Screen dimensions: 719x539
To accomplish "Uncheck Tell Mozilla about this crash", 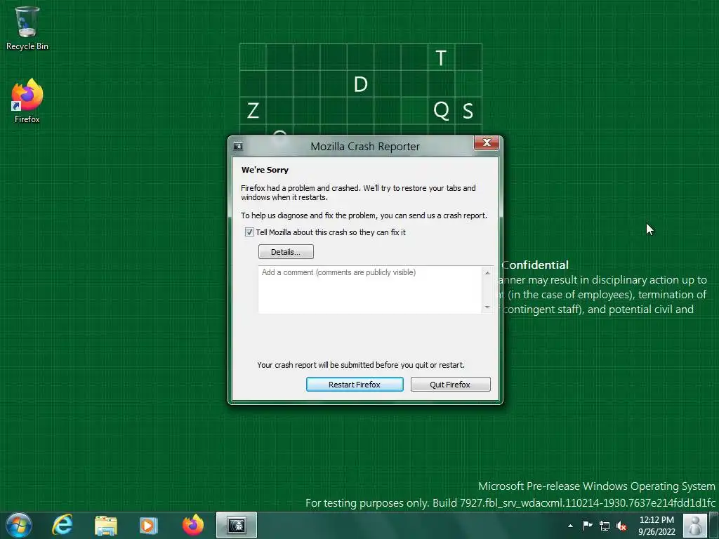I will click(249, 232).
